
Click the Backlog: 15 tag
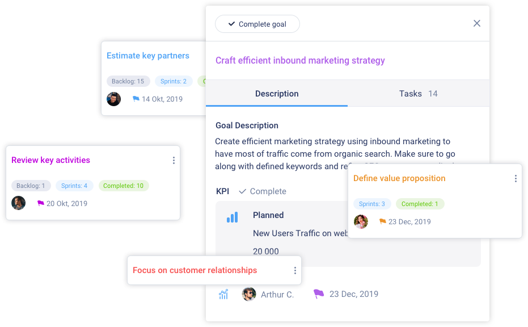[128, 81]
